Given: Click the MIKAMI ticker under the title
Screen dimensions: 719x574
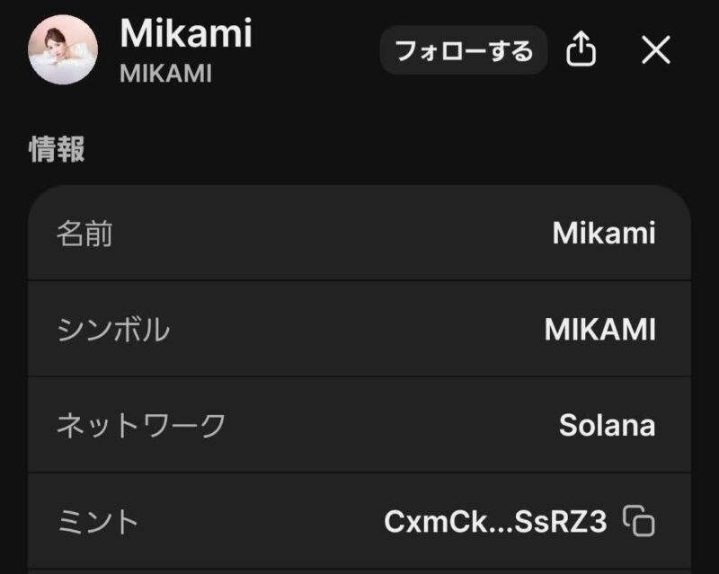Looking at the screenshot, I should 165,74.
